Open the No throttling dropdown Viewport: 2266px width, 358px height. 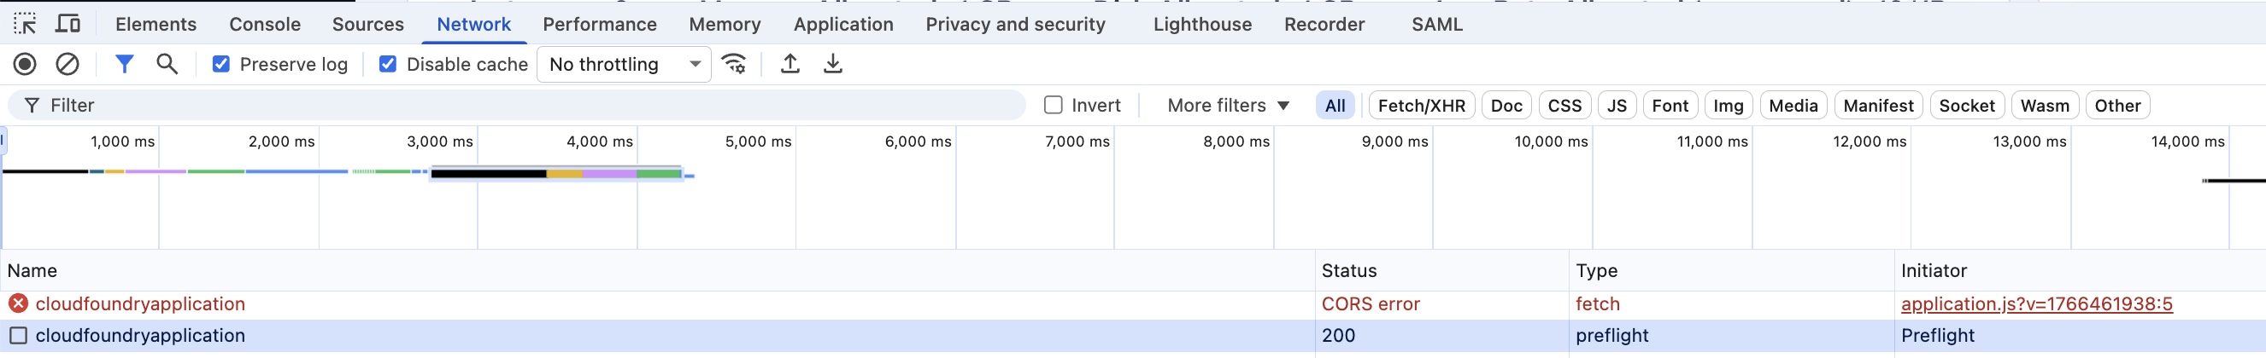pos(623,64)
